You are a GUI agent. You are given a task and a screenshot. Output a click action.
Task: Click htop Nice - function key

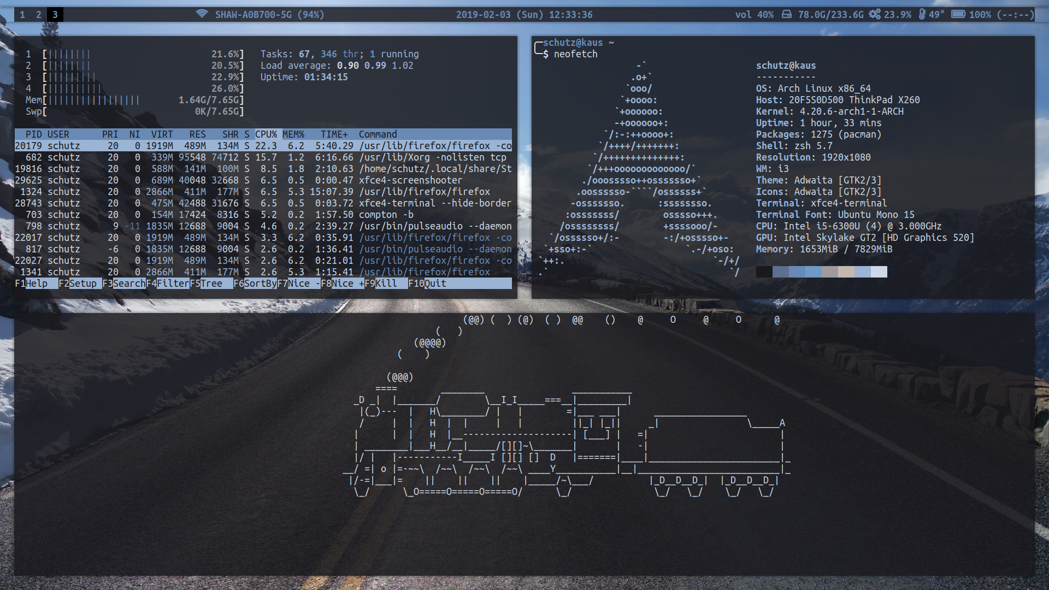[x=299, y=284]
